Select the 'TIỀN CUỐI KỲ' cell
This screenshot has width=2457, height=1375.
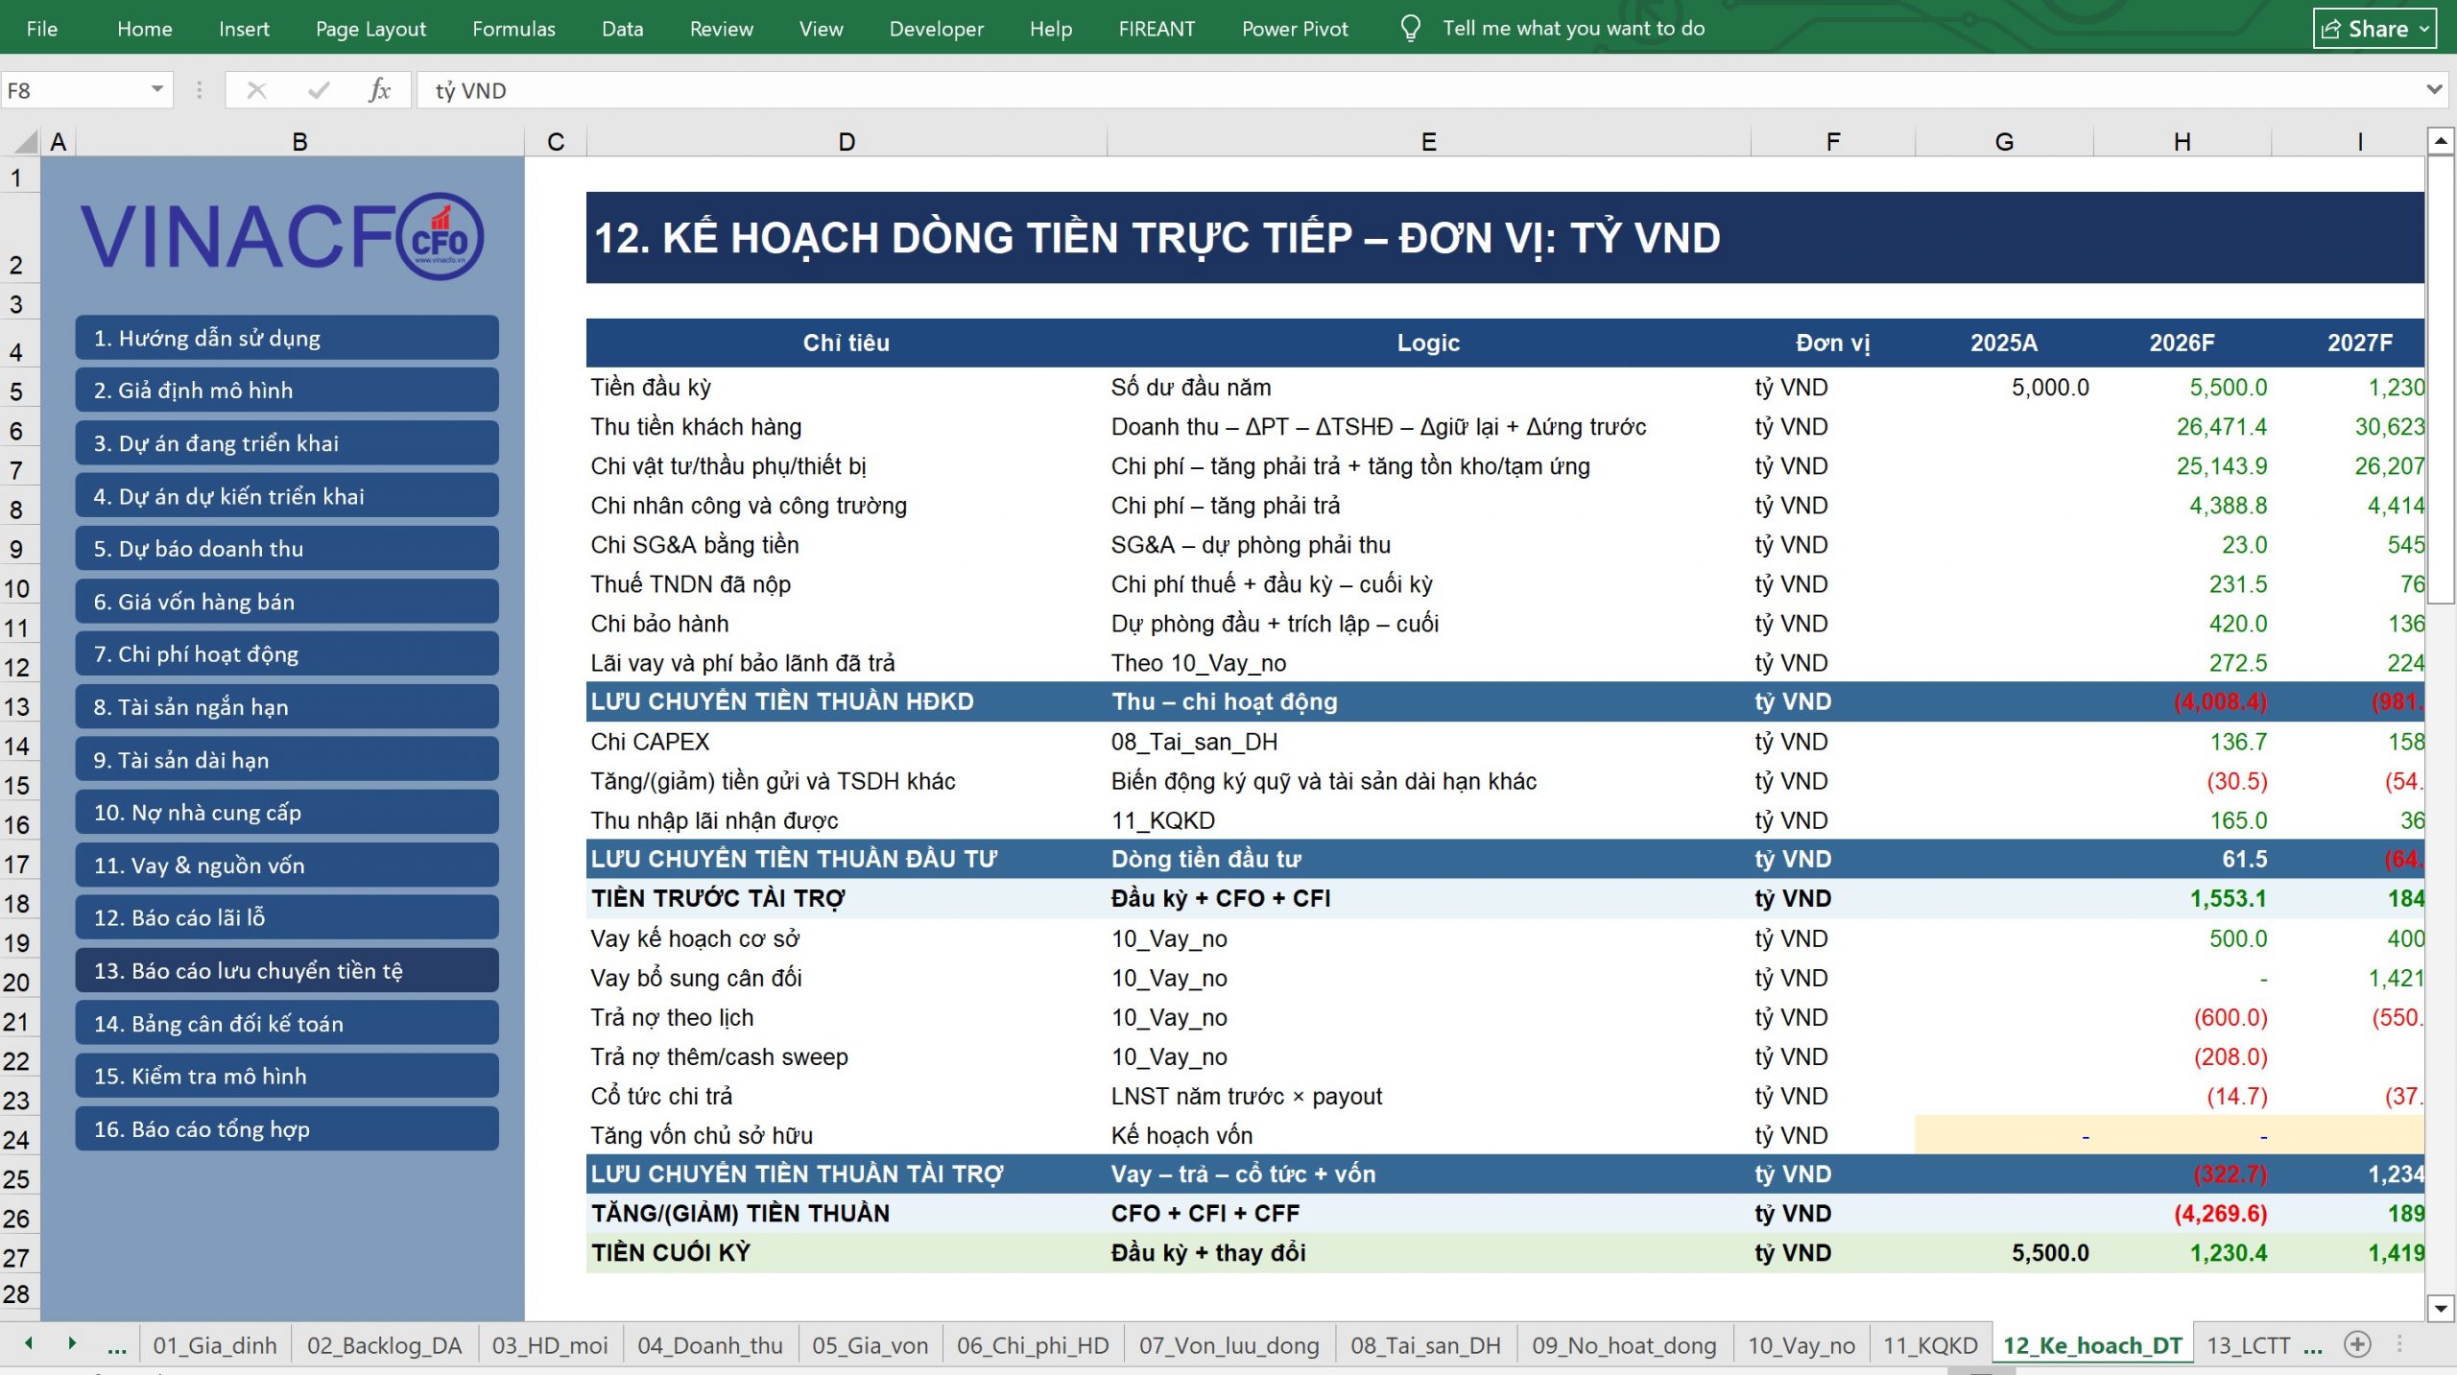tap(846, 1253)
